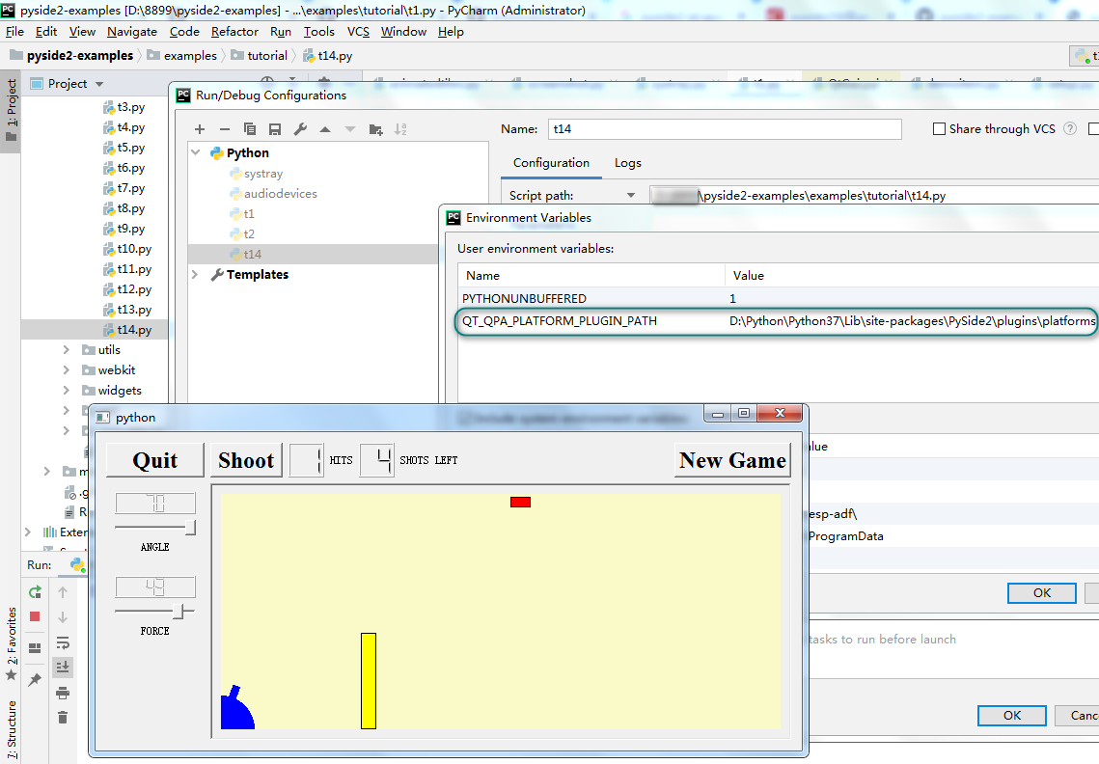Add new configuration with plus icon
This screenshot has width=1099, height=764.
[200, 129]
